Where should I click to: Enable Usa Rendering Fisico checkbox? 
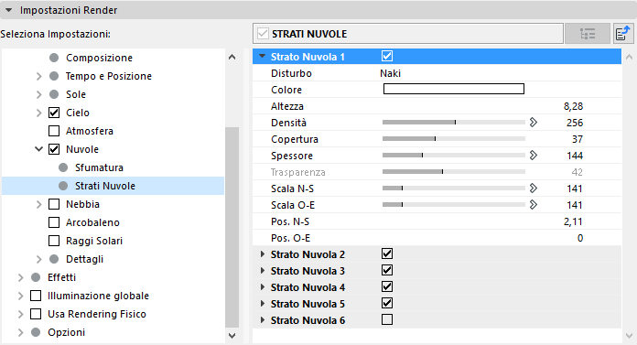(x=36, y=314)
